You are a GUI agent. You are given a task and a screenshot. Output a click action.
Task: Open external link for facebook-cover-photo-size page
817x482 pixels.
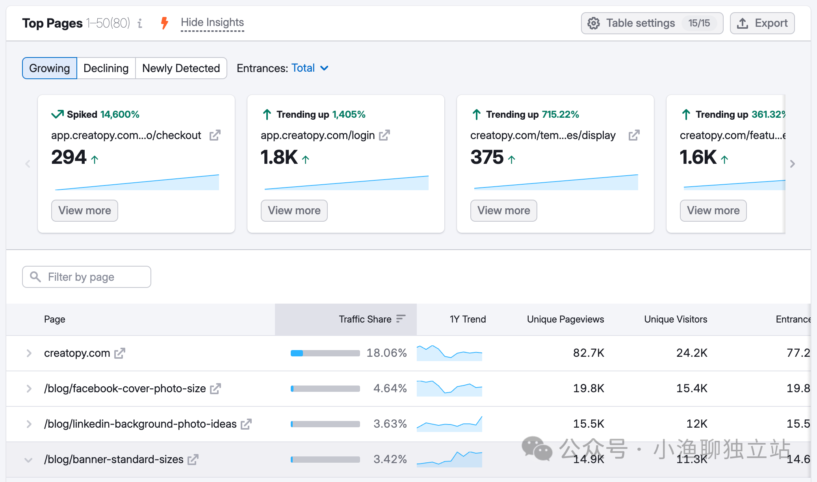coord(215,389)
